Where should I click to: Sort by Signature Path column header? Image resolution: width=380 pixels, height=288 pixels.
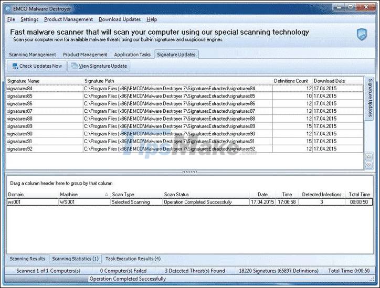pyautogui.click(x=177, y=81)
